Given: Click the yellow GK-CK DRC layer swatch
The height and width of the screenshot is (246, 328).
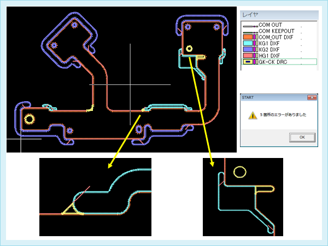Looking at the screenshot, I should [x=248, y=62].
